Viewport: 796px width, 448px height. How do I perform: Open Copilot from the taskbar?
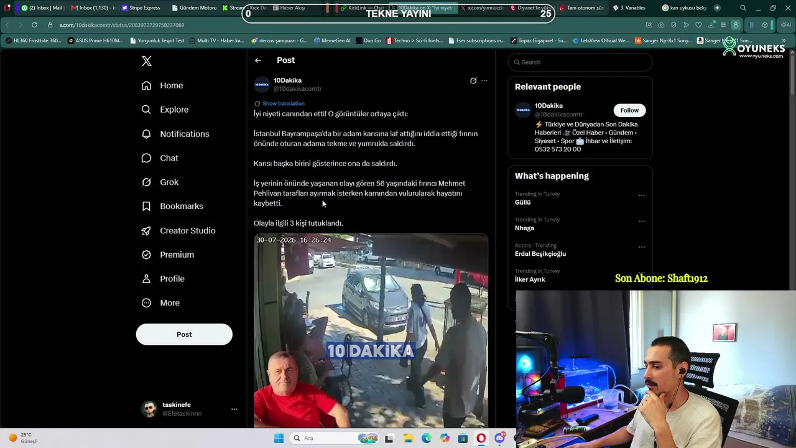click(445, 438)
